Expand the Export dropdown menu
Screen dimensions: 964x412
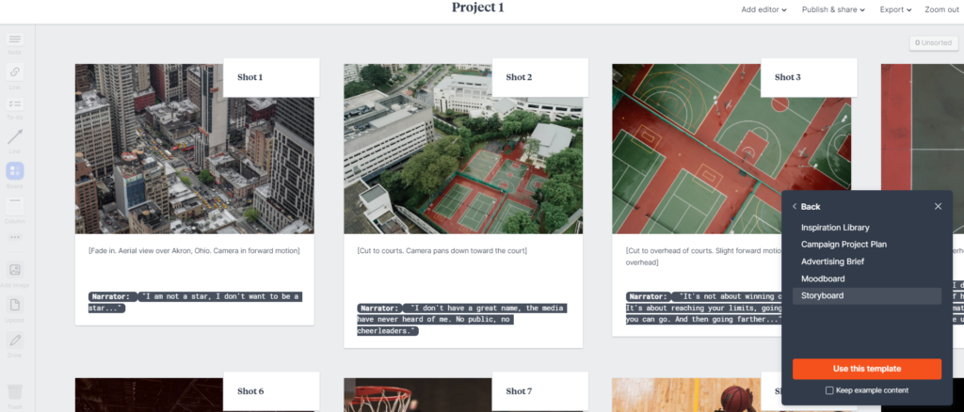click(895, 9)
